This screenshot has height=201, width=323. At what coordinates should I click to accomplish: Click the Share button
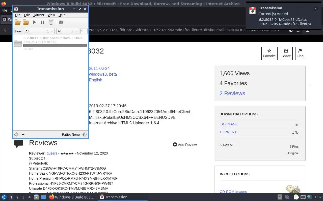(286, 54)
